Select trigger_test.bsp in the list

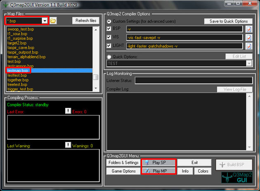coord(20,89)
